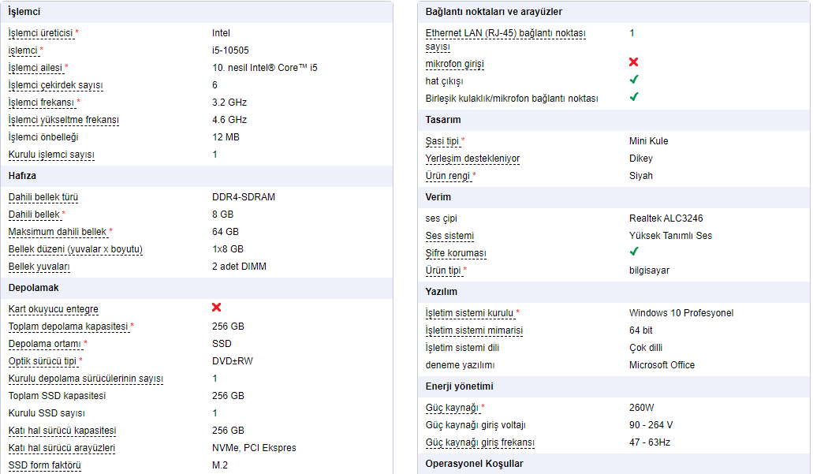Screen dimensions: 813x474
Task: Click the Maksimum dahili bellek label
Action: [x=57, y=232]
